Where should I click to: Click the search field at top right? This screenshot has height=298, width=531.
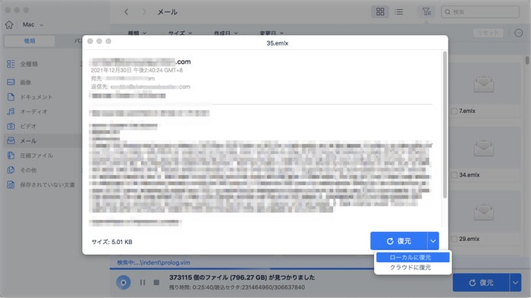[x=480, y=12]
